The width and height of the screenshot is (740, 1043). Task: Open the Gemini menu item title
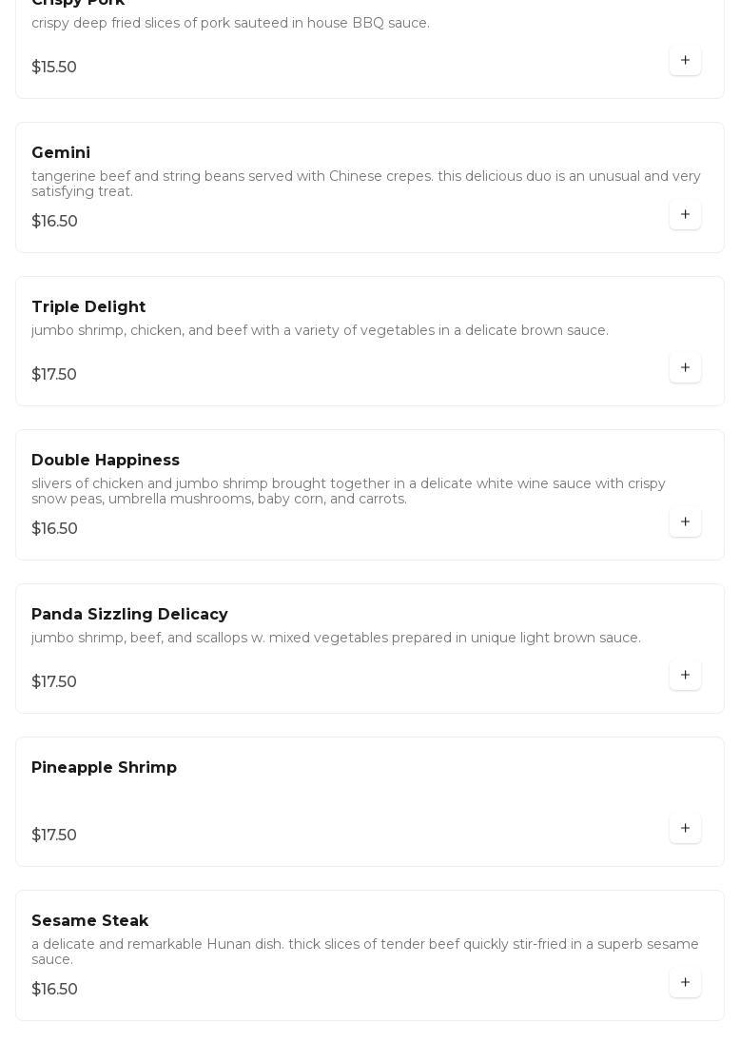coord(61,153)
